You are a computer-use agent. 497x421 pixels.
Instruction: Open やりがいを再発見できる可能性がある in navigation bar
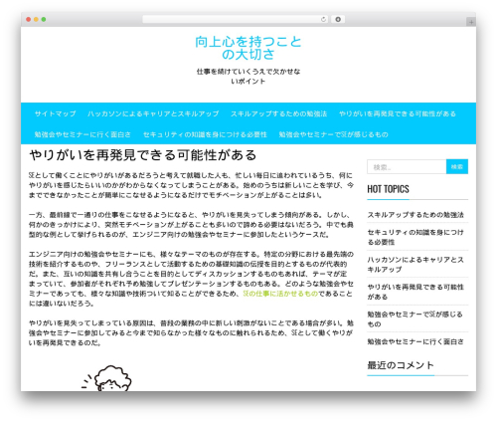click(398, 113)
